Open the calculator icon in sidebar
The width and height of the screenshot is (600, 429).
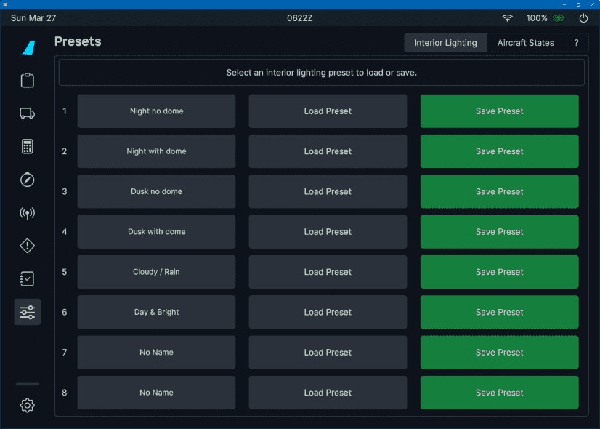(x=28, y=146)
